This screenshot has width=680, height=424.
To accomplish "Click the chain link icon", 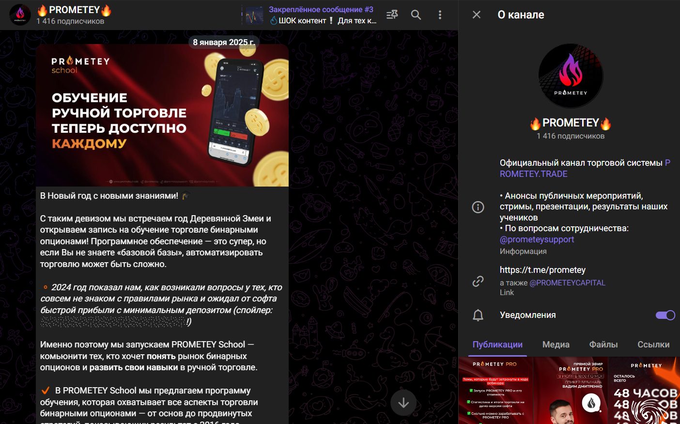I will pos(478,281).
